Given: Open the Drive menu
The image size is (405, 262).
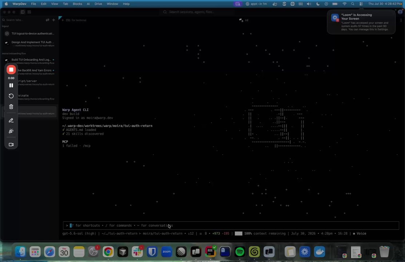Looking at the screenshot, I should point(98,4).
